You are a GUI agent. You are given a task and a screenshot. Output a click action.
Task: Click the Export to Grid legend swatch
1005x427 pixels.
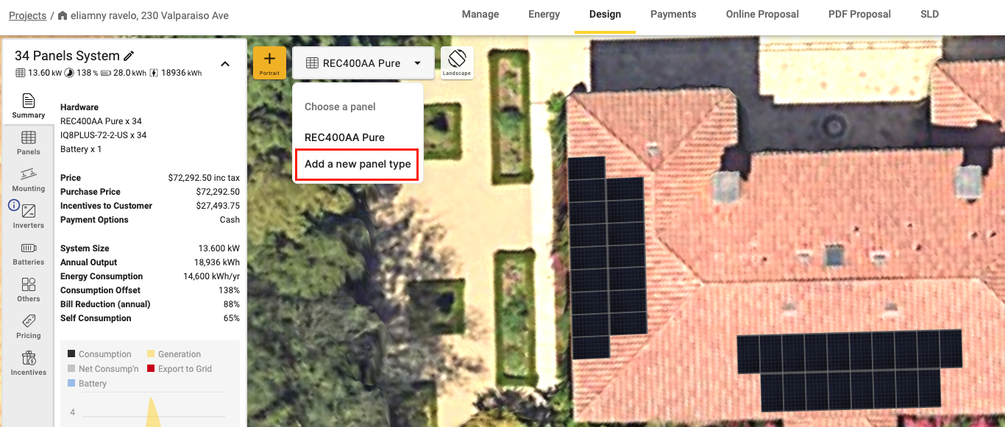(x=151, y=369)
